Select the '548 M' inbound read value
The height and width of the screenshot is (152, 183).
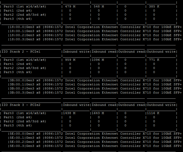coord(99,6)
